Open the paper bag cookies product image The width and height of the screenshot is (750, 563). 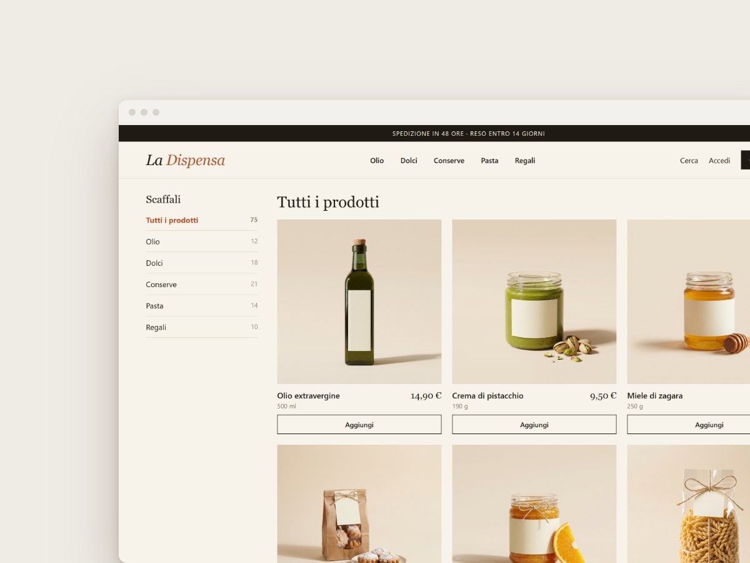(359, 504)
